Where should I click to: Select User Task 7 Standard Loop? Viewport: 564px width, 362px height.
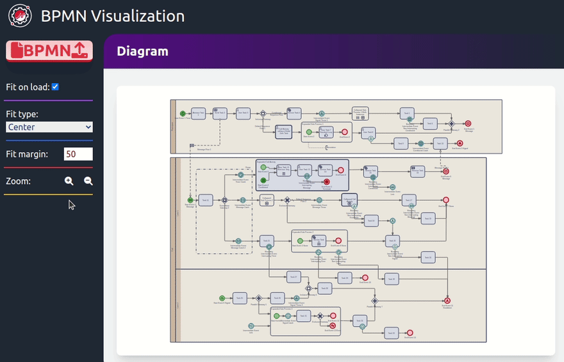point(326,132)
